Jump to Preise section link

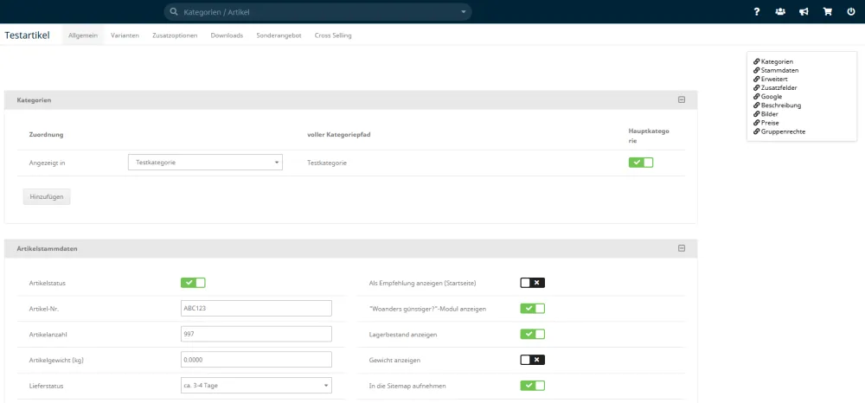point(770,123)
